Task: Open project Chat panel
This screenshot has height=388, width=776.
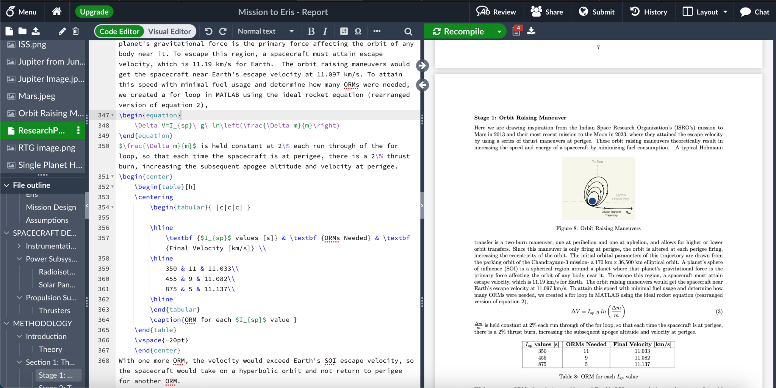Action: [x=754, y=12]
